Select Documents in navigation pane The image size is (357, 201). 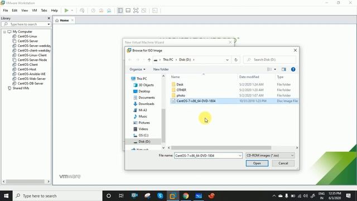point(147,98)
